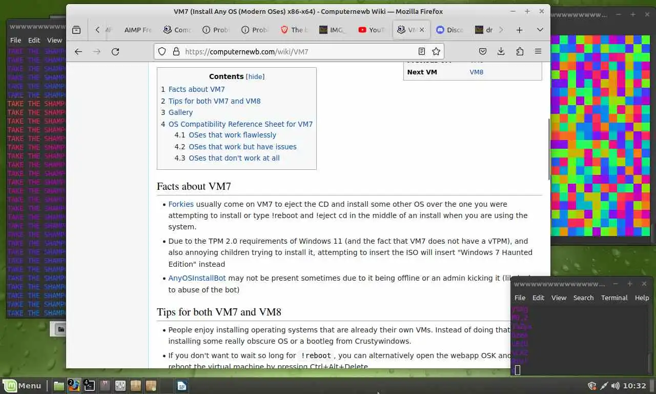Viewport: 656px width, 394px height.
Task: Switch to the IMG_ tab
Action: [x=333, y=30]
